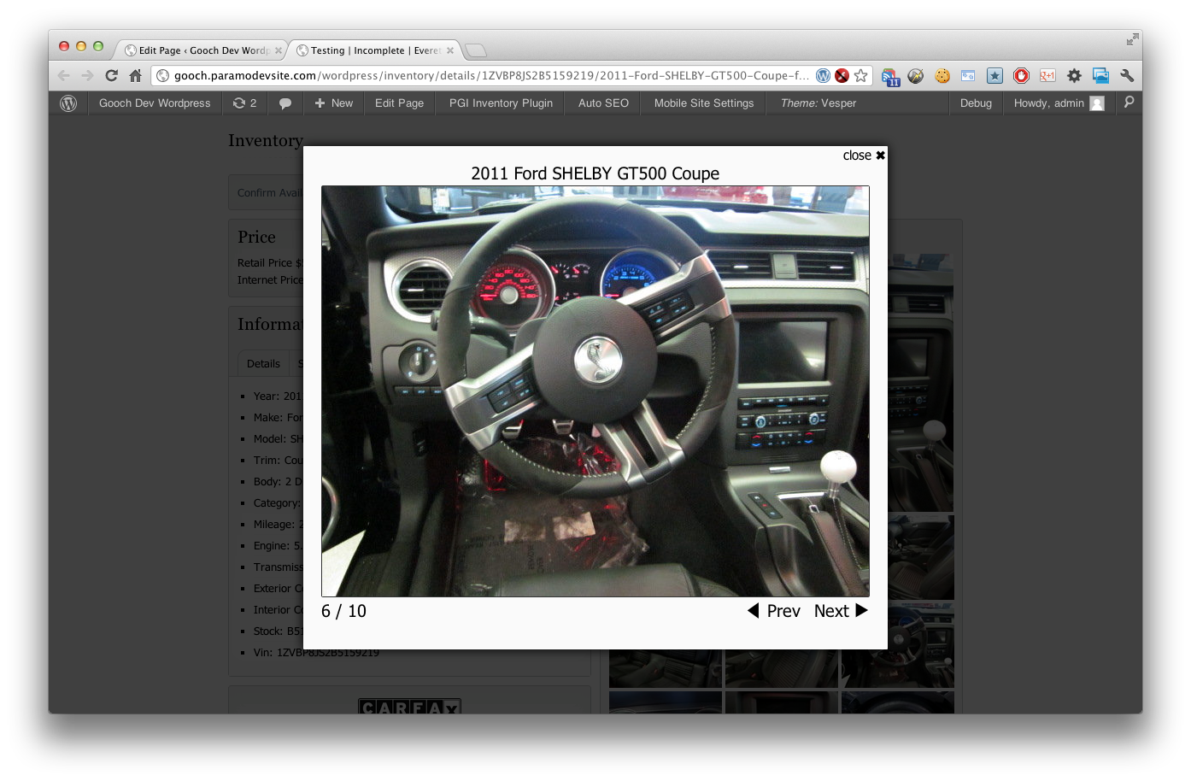Viewport: 1191px width, 781px height.
Task: Open the comments bubble in admin bar
Action: pos(285,103)
